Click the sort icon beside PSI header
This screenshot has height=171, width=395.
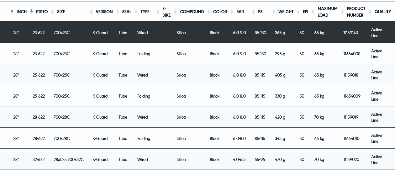tap(253, 12)
